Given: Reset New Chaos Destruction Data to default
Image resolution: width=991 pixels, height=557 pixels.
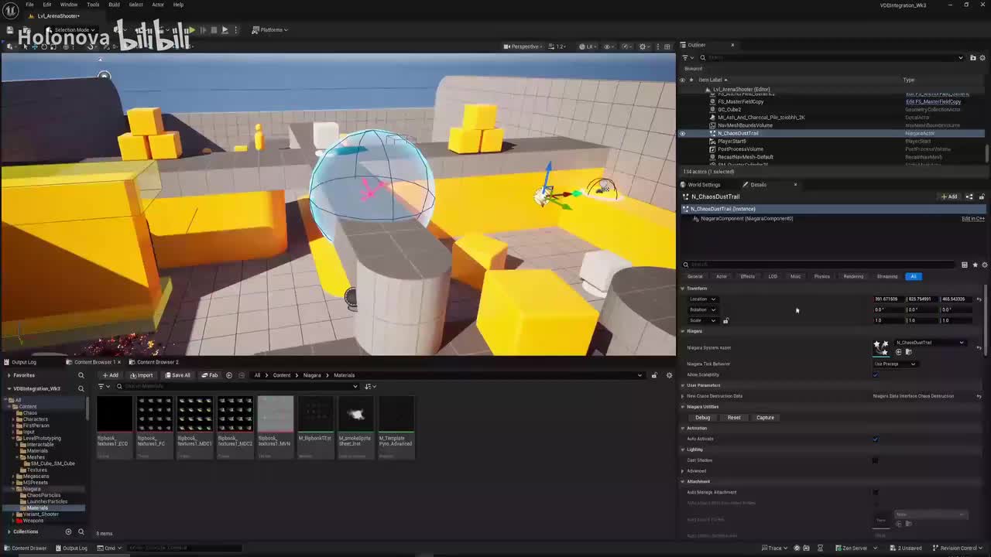Looking at the screenshot, I should coord(979,396).
